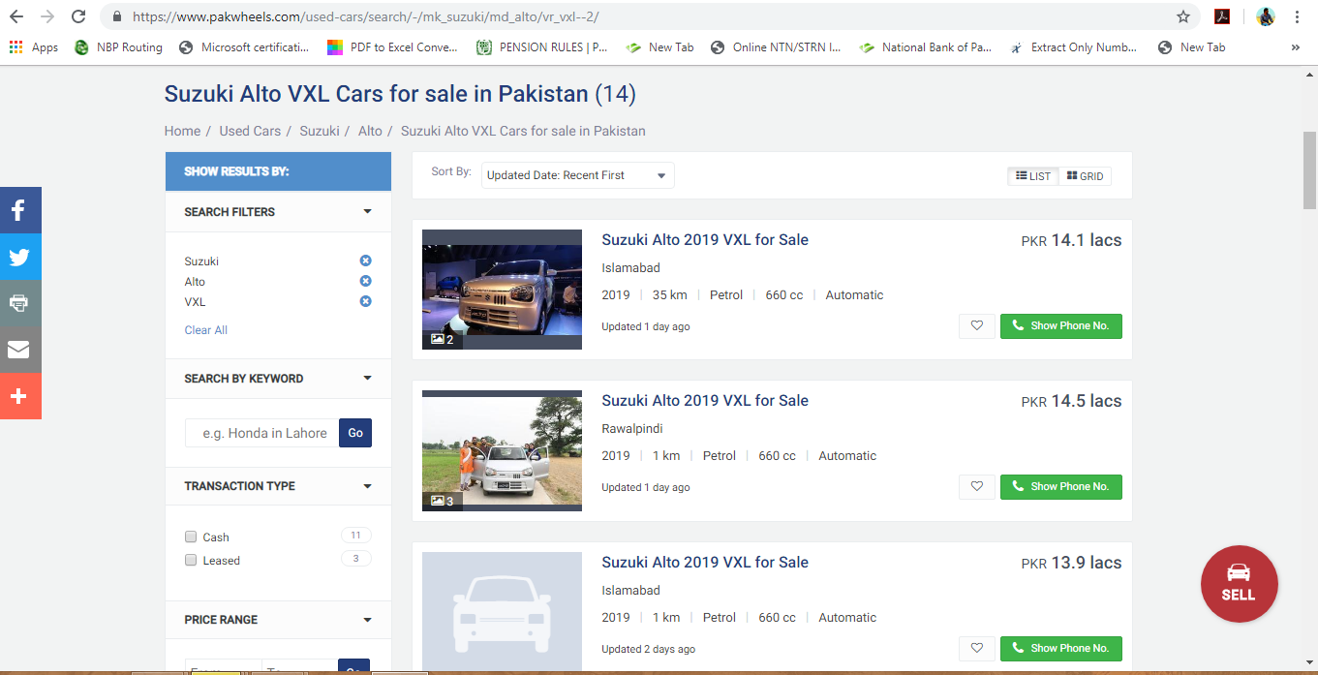The width and height of the screenshot is (1318, 675).
Task: Favorite the PKR 13.9 lacs listing
Action: (977, 649)
